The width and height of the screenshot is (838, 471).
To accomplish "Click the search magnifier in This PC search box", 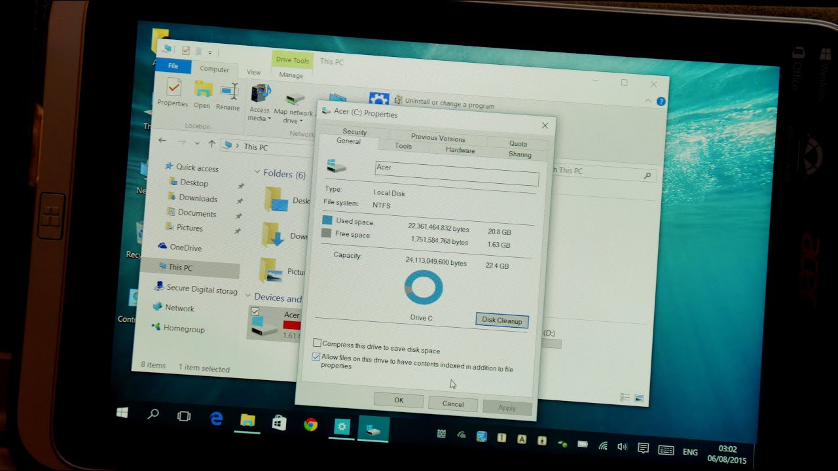I will tap(647, 175).
